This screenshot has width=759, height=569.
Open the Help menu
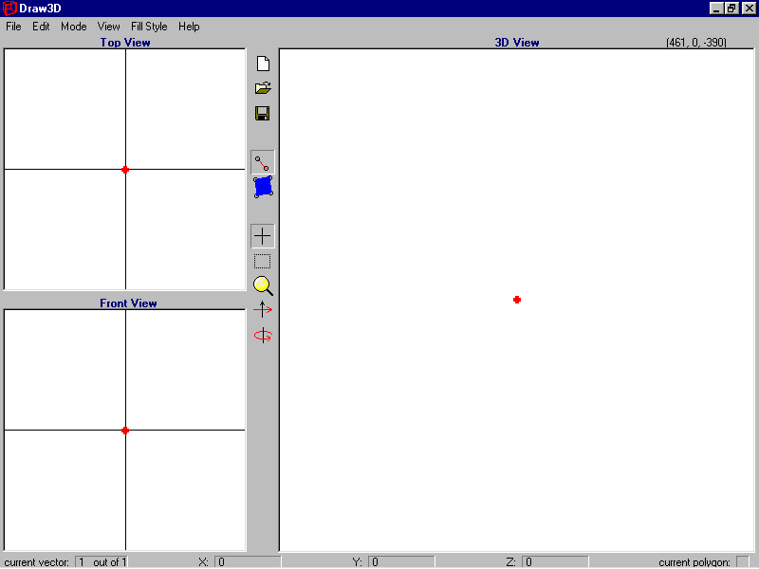point(189,27)
